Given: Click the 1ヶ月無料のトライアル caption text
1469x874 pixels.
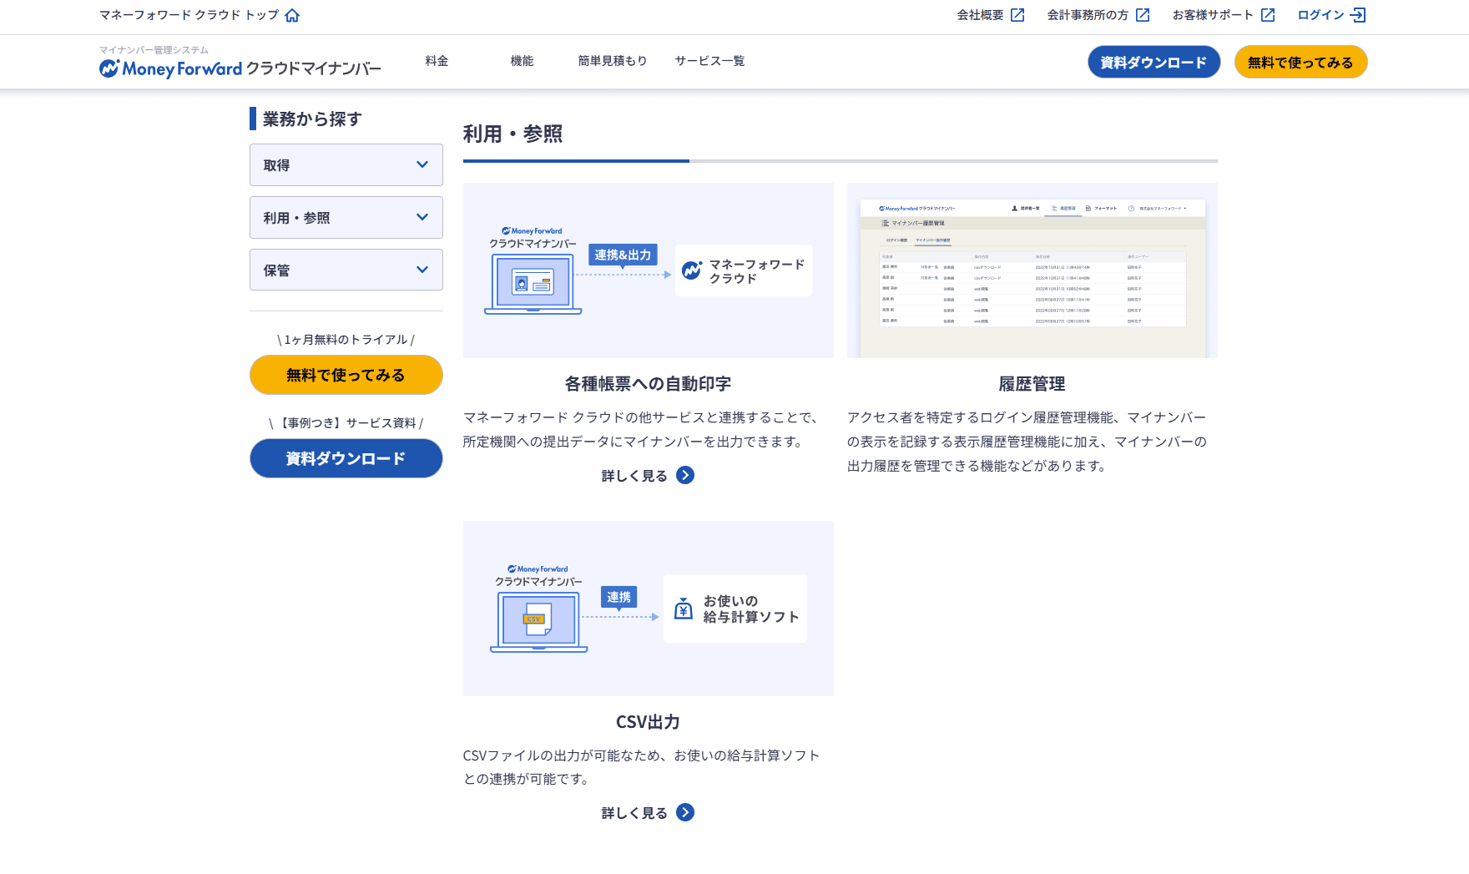Looking at the screenshot, I should pyautogui.click(x=346, y=340).
